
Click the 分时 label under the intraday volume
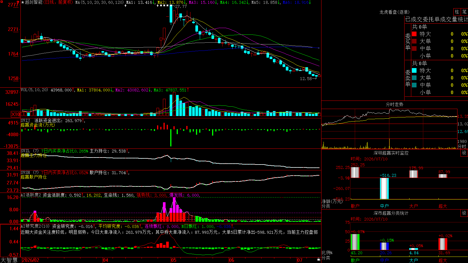(462, 146)
